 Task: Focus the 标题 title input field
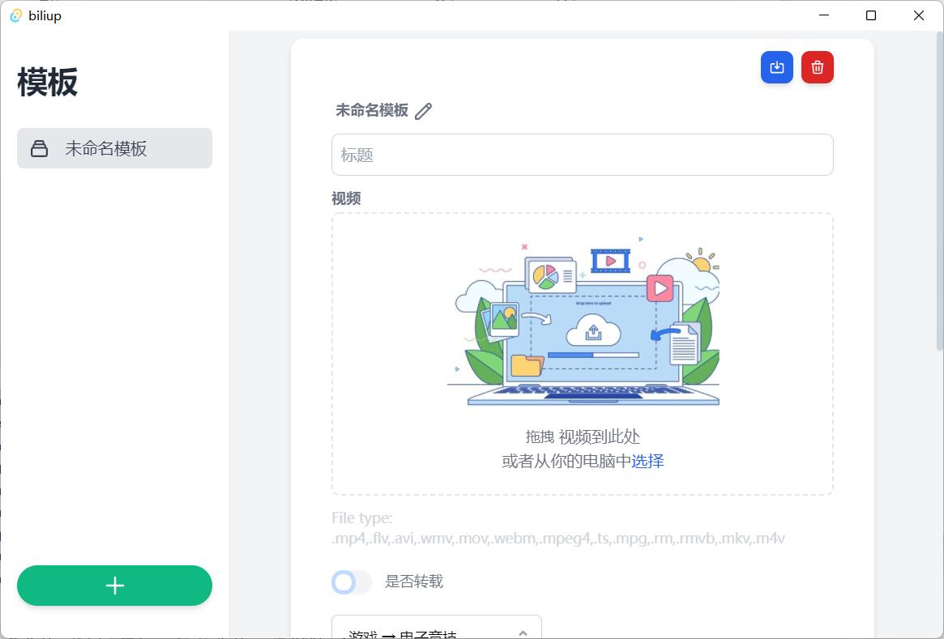[582, 155]
